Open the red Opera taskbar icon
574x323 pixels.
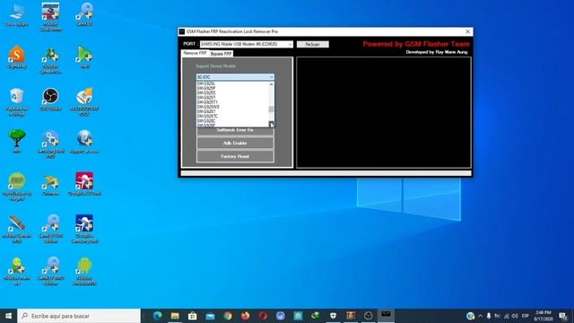[263, 316]
